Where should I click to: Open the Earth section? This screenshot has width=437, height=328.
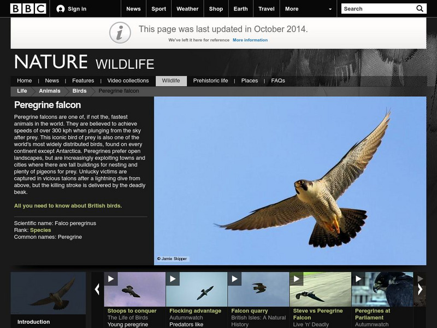240,9
